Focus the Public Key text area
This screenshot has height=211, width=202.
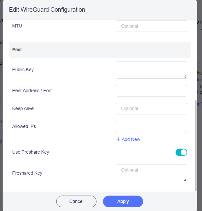tap(151, 70)
